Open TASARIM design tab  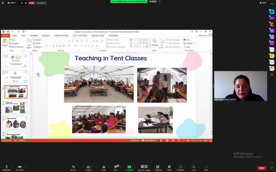click(33, 36)
